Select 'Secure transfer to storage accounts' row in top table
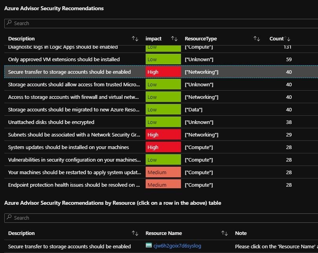 pyautogui.click(x=161, y=72)
